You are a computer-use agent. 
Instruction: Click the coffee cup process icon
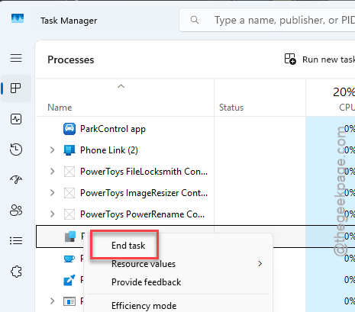point(69,259)
